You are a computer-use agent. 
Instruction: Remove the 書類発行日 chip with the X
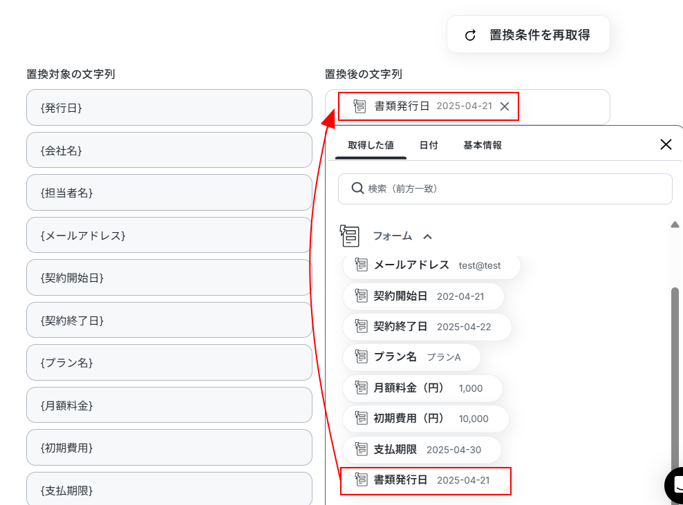click(505, 106)
